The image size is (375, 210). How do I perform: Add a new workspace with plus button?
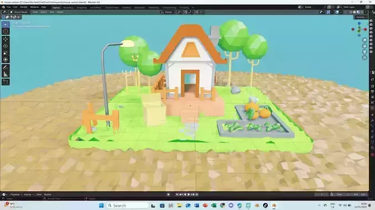192,8
